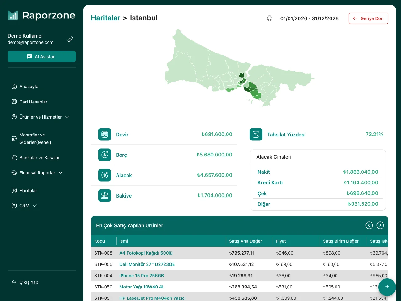Click the Bakiye bank icon
The image size is (401, 301).
coord(105,196)
